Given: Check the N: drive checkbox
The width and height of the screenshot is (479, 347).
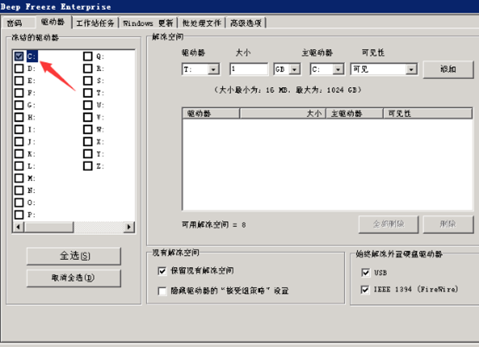Looking at the screenshot, I should point(19,190).
